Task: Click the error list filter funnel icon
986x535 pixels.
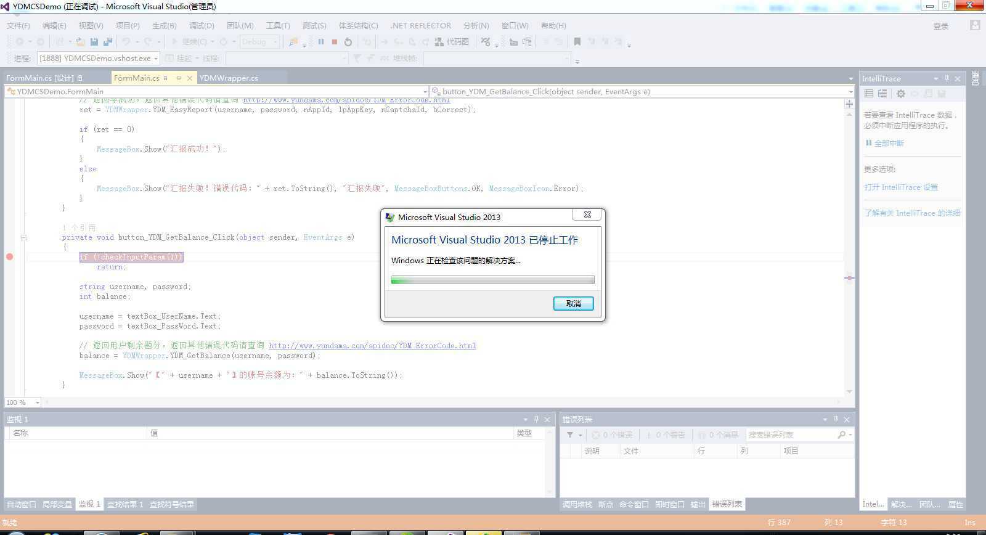Action: 570,435
